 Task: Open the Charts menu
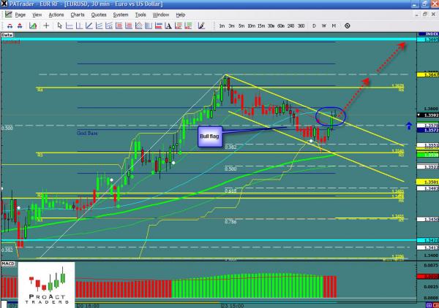[x=78, y=15]
